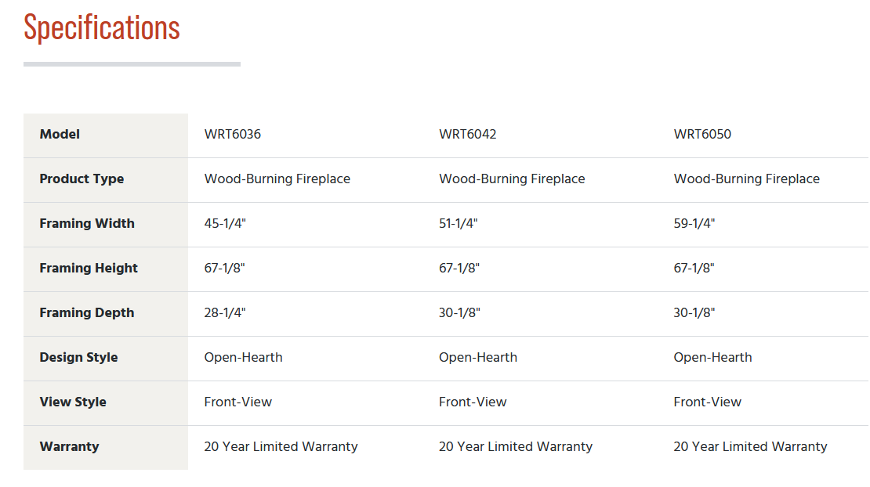Select the 45-1/4" framing width value
The width and height of the screenshot is (870, 487).
(x=225, y=223)
